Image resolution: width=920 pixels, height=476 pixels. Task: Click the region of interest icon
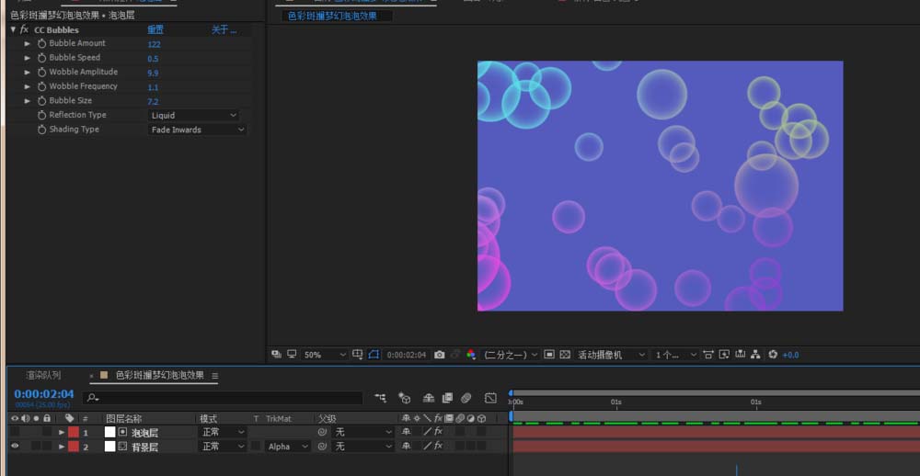tap(549, 355)
